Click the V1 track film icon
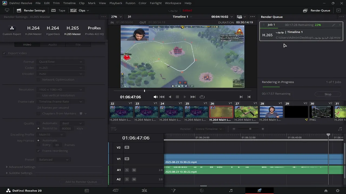Viewport: 346px width, 194px height. (127, 159)
